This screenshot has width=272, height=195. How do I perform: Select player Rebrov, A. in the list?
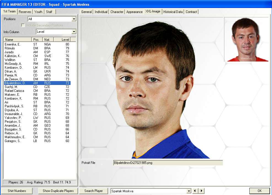click(x=37, y=133)
